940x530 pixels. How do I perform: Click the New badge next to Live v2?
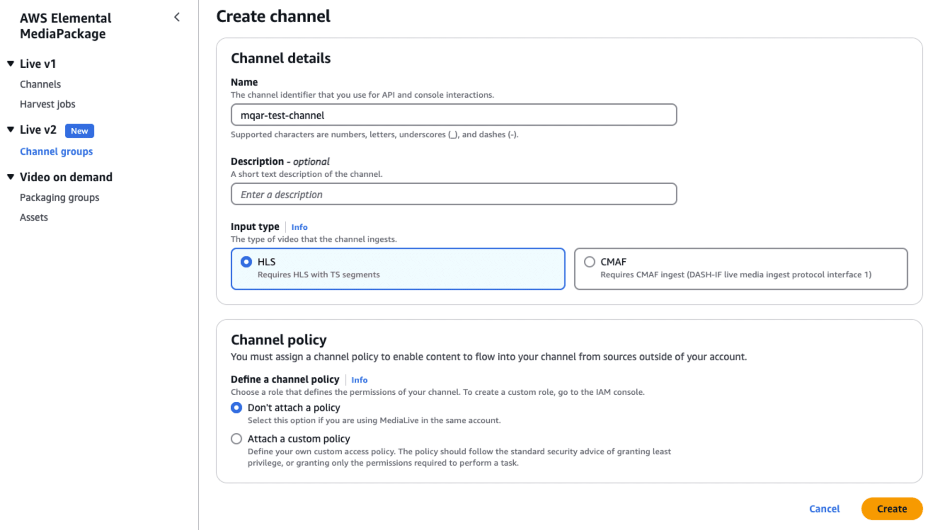coord(79,131)
